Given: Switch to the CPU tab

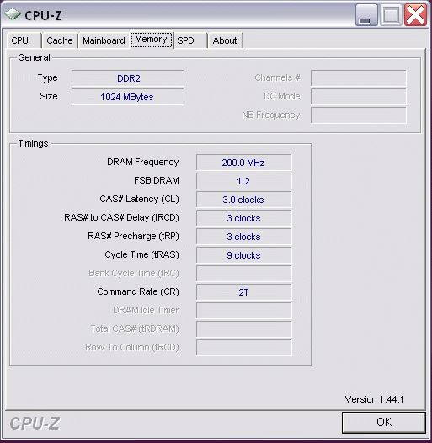Looking at the screenshot, I should point(24,40).
